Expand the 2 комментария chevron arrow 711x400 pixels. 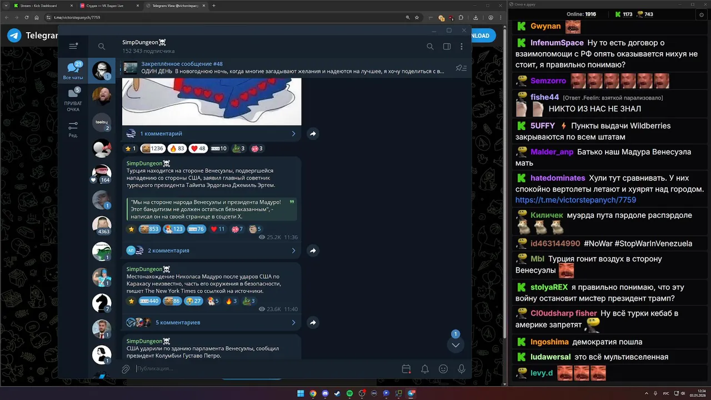[293, 251]
